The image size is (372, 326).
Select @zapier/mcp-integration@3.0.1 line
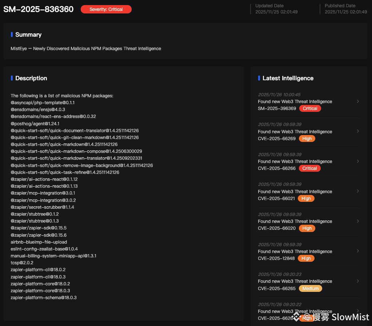tap(43, 193)
